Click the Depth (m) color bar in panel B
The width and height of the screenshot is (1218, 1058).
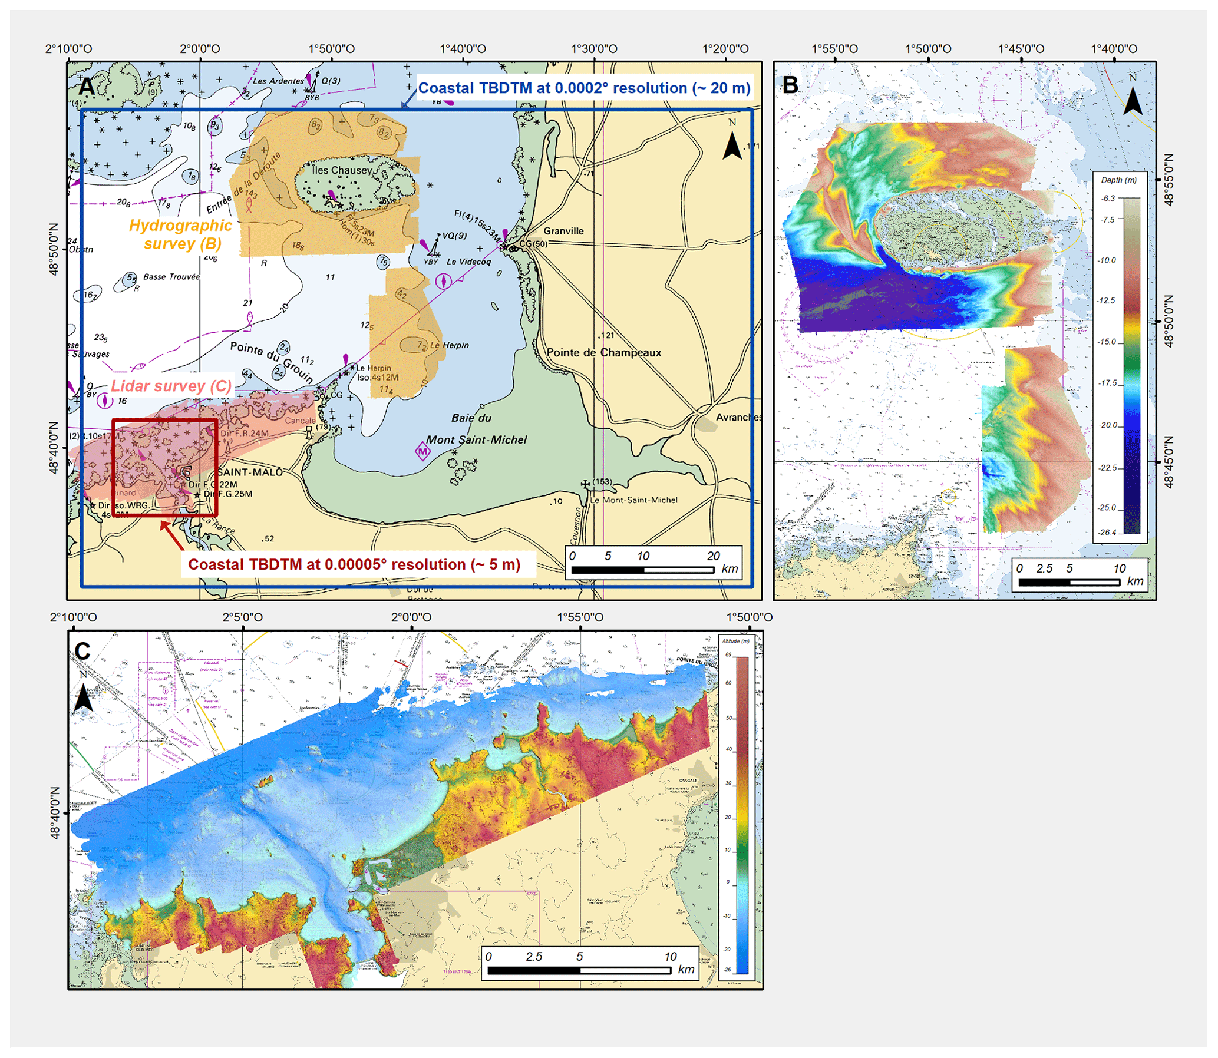[1132, 366]
